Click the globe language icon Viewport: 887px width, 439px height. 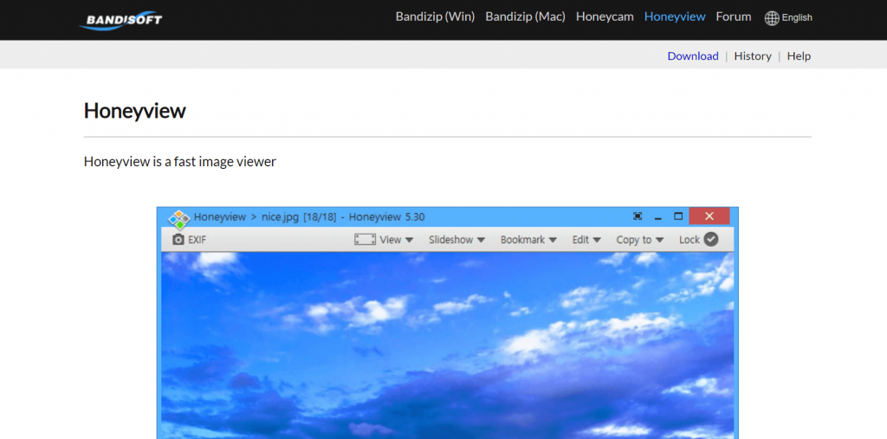pos(772,18)
